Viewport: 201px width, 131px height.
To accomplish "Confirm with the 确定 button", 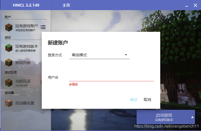I will click(134, 100).
